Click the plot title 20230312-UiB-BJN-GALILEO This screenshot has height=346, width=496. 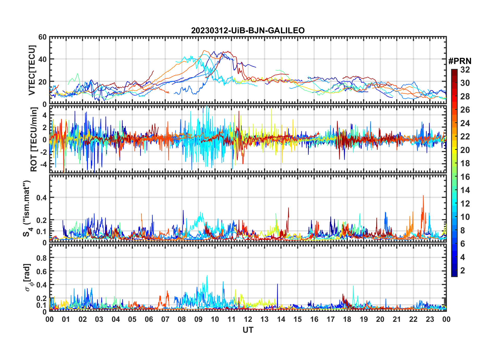click(248, 30)
